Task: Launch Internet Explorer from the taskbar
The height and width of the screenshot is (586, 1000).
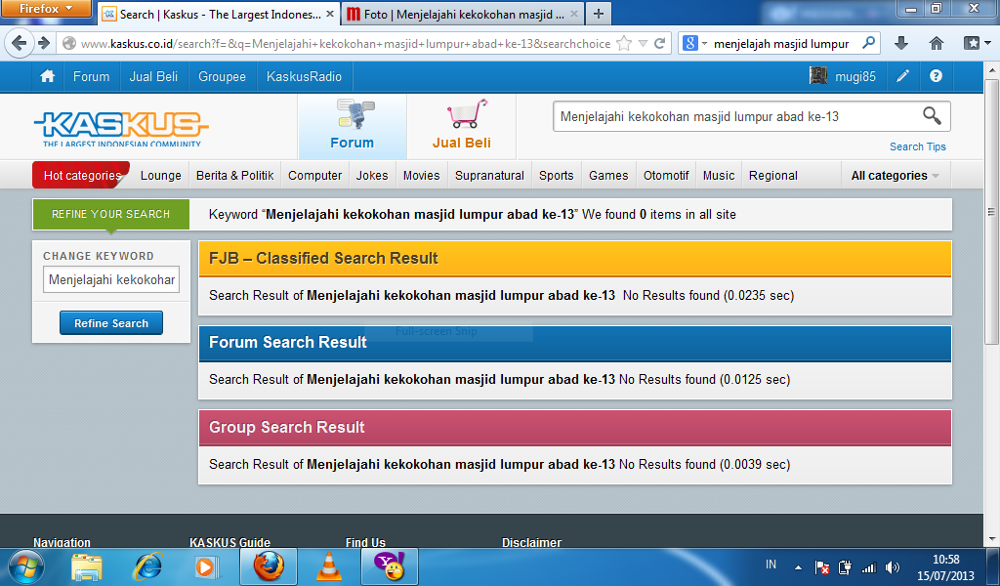Action: (x=146, y=566)
